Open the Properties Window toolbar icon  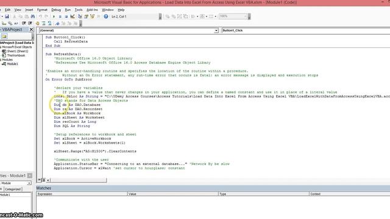(x=87, y=16)
